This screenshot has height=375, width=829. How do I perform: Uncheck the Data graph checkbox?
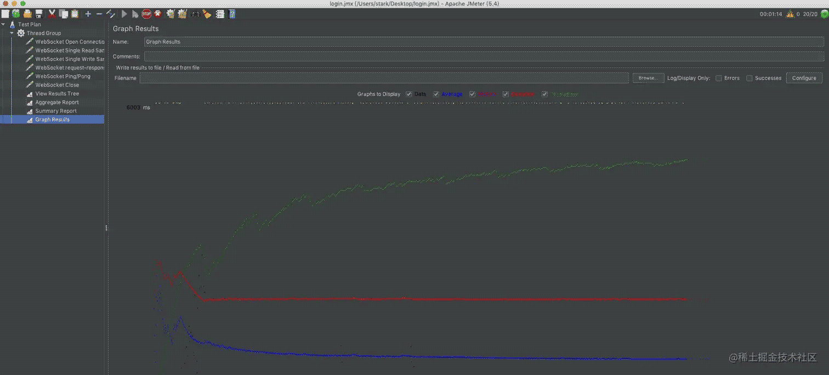pos(409,94)
